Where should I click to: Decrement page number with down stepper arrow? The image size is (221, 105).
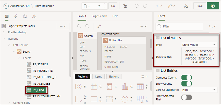(104, 8)
